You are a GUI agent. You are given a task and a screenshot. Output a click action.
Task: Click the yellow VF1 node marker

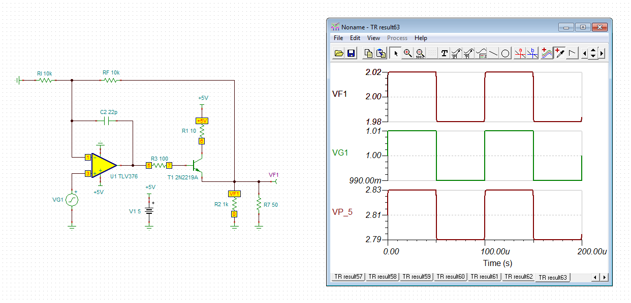coord(234,194)
